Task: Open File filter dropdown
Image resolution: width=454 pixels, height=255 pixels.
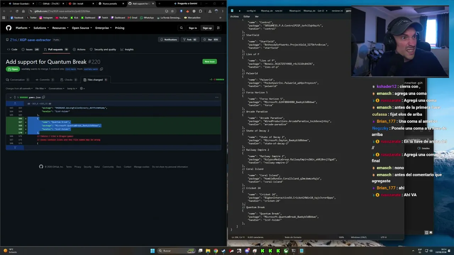Action: coord(40,89)
